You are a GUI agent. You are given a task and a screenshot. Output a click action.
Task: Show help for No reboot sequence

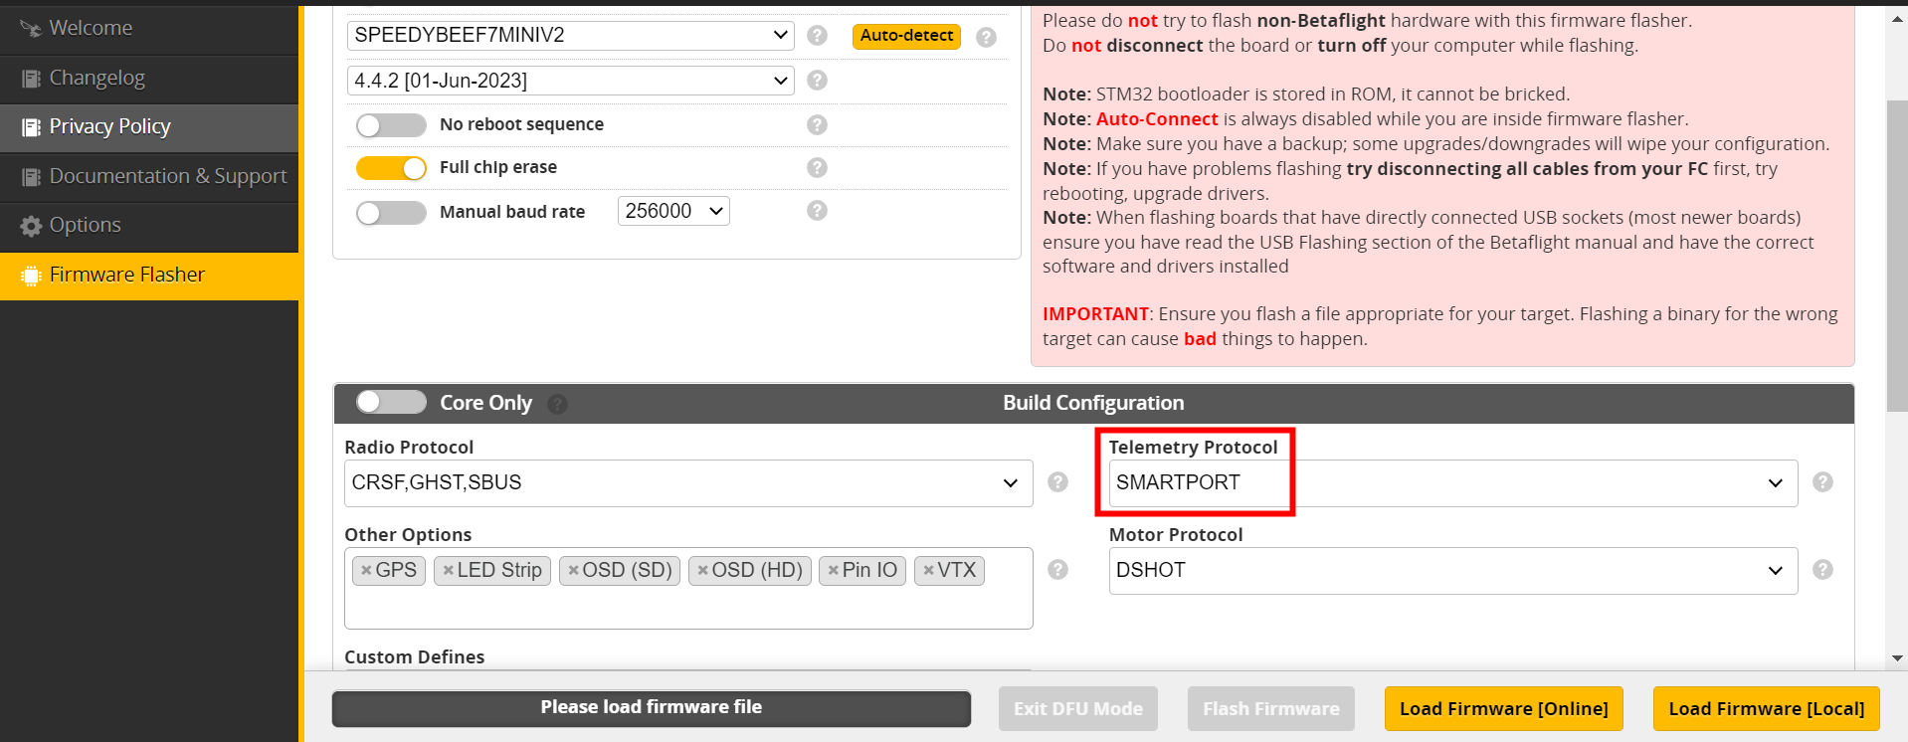(817, 124)
